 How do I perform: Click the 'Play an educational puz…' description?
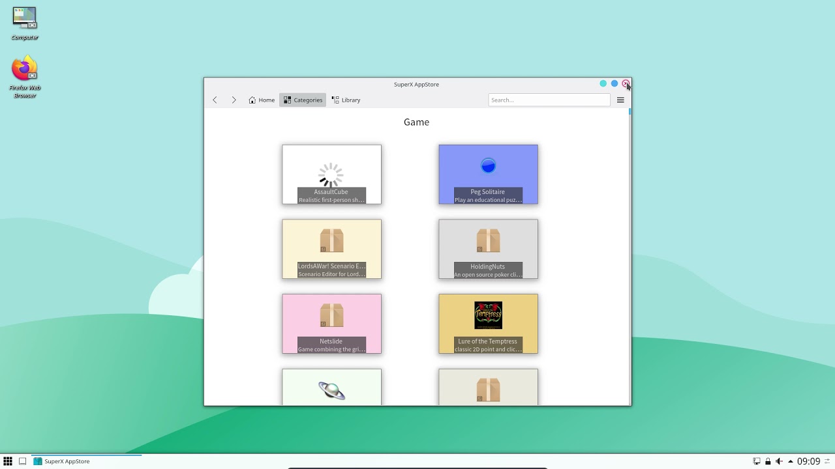pos(487,200)
